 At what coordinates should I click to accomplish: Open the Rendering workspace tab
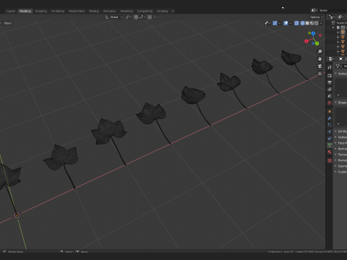coord(127,11)
